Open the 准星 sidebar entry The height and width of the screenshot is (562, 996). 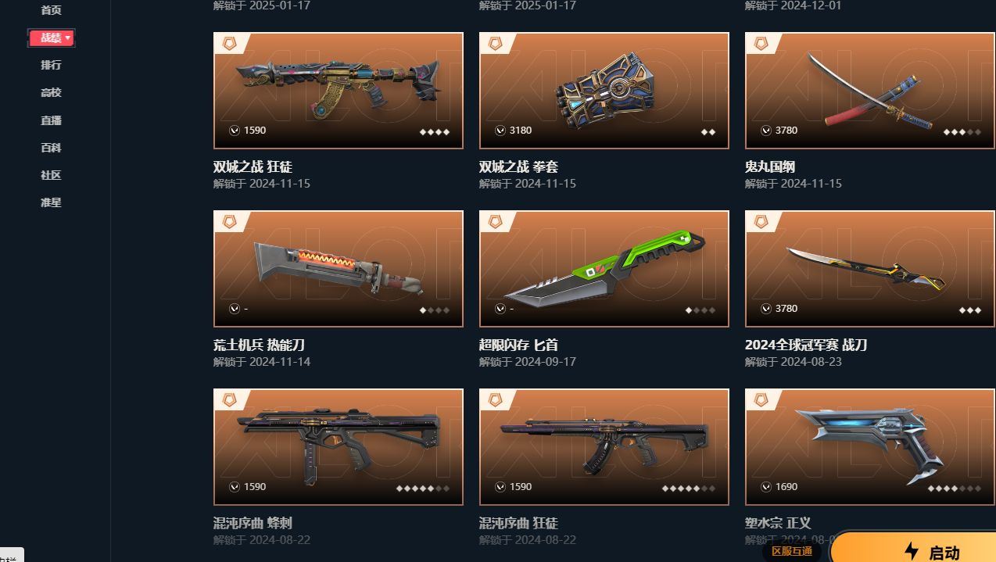click(51, 202)
